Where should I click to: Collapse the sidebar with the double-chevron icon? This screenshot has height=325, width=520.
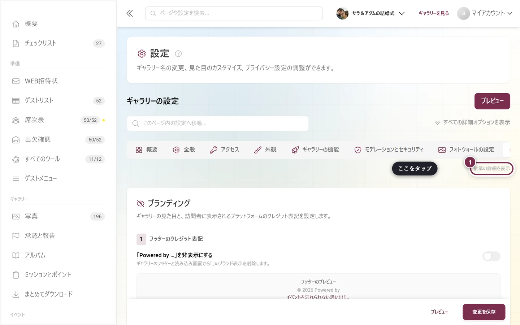130,13
